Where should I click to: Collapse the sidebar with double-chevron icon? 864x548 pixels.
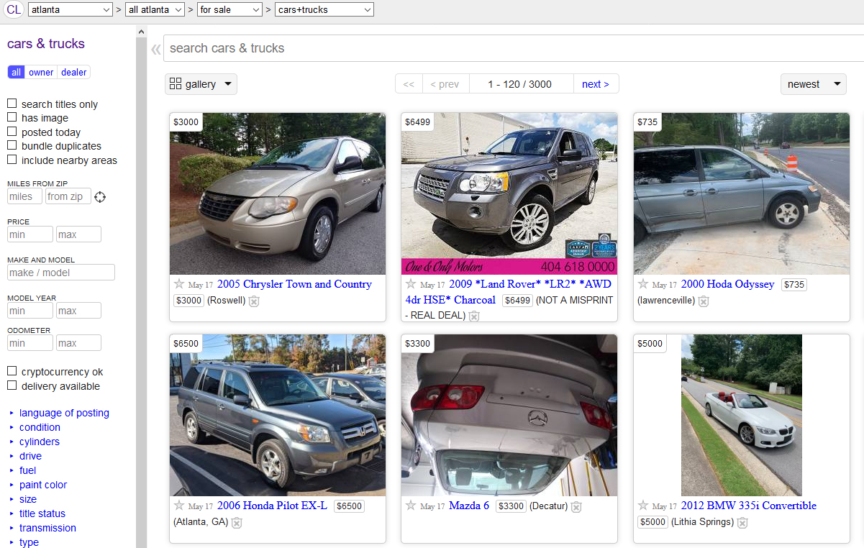tap(155, 49)
